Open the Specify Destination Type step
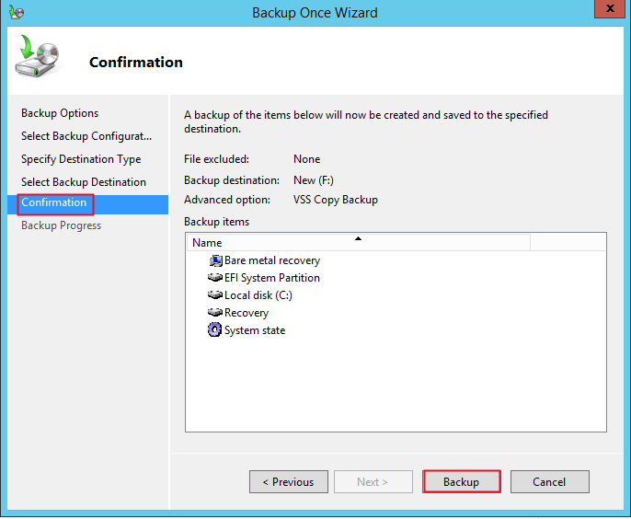This screenshot has height=519, width=631. point(81,159)
